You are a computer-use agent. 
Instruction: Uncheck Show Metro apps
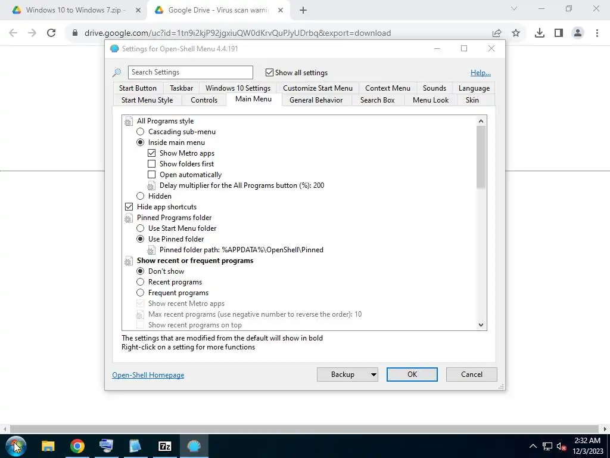[x=152, y=153]
